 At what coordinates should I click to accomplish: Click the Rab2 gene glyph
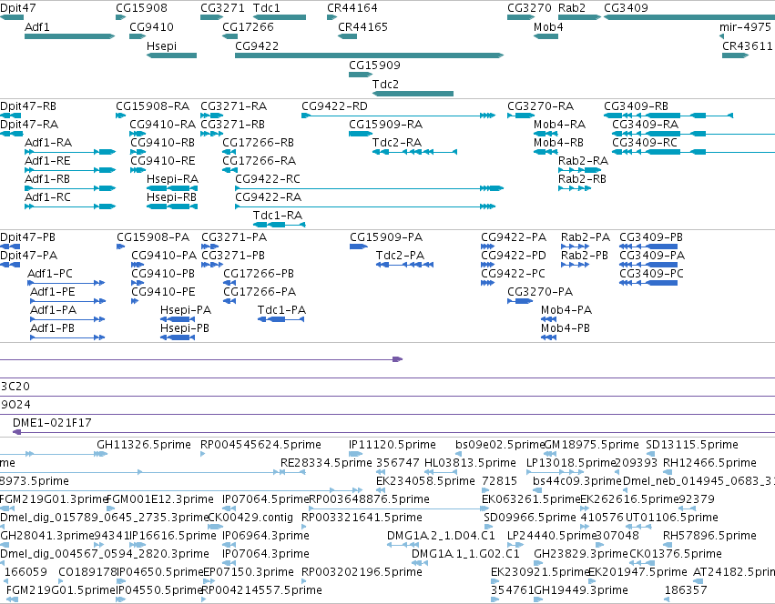click(579, 17)
